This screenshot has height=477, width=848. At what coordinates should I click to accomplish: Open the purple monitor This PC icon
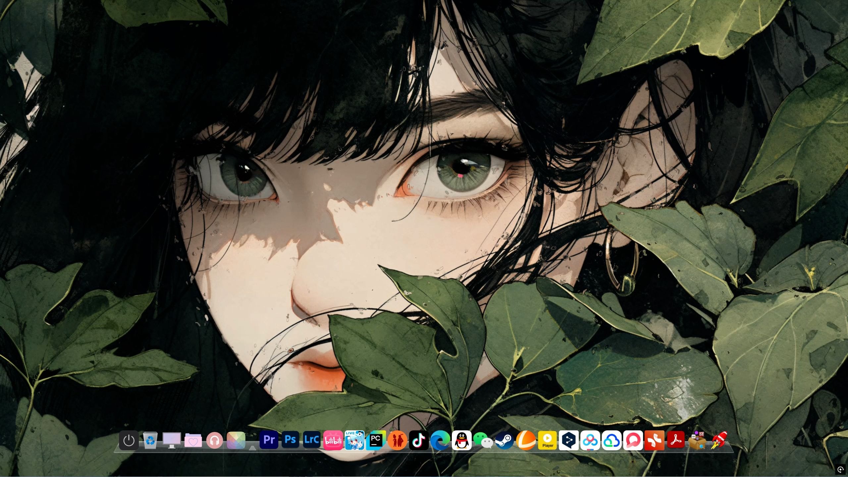(x=172, y=441)
